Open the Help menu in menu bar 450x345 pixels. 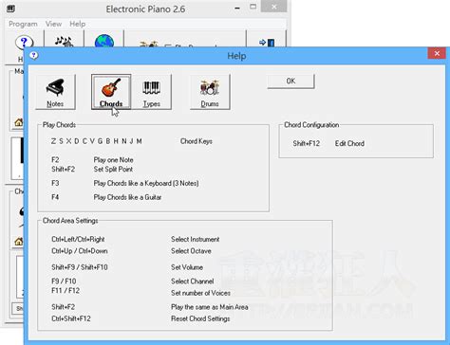[78, 24]
